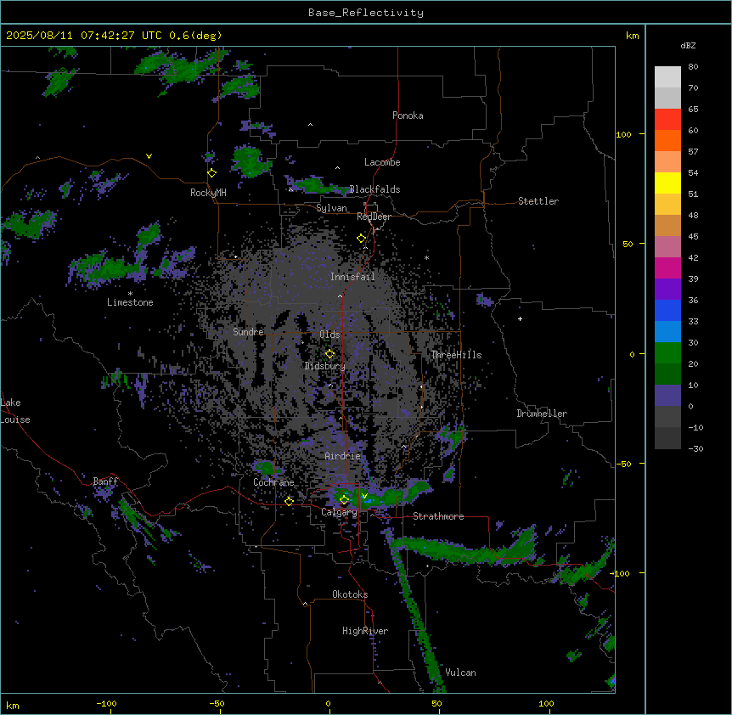Click the Vulcan label

coord(460,673)
